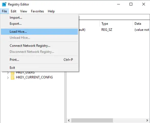Open the View menu

coord(24,11)
